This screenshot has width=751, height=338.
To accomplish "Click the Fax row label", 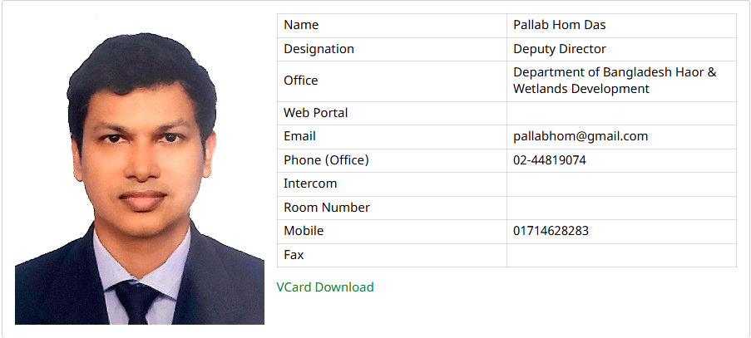I will tap(294, 255).
